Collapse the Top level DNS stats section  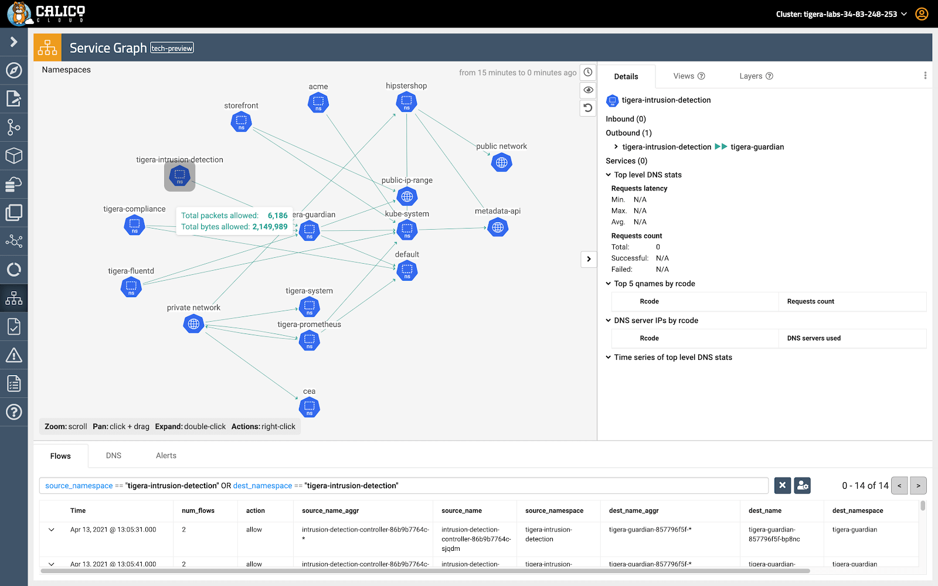coord(609,175)
